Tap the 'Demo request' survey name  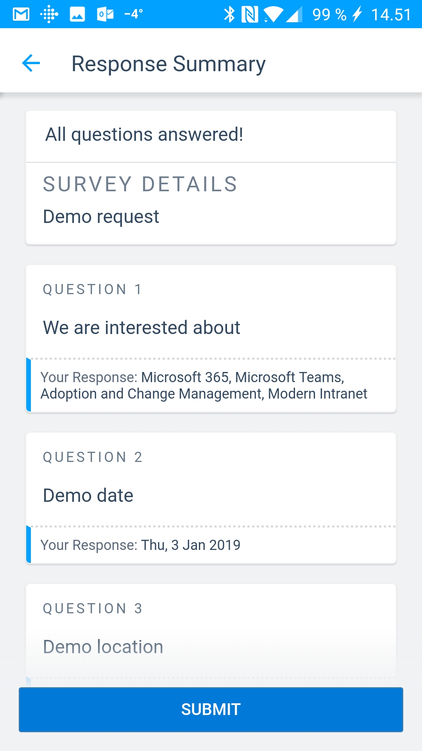click(x=101, y=216)
